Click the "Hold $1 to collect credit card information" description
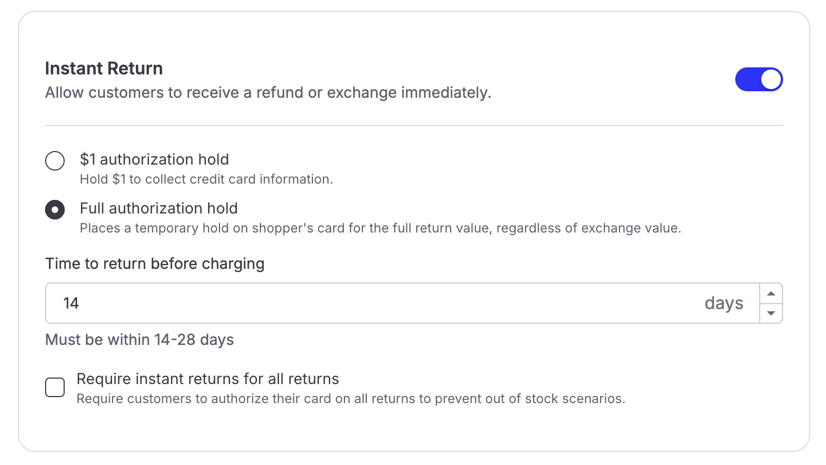The height and width of the screenshot is (465, 826). point(206,179)
